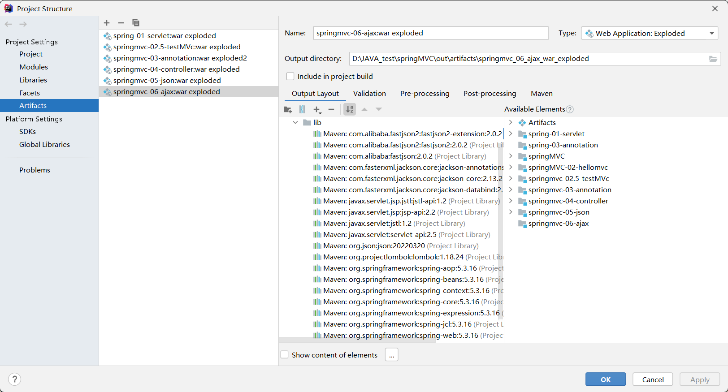
Task: Open dialog help question mark button
Action: (x=15, y=379)
